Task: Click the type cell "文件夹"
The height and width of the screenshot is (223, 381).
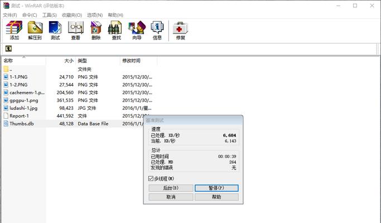Action: click(85, 69)
